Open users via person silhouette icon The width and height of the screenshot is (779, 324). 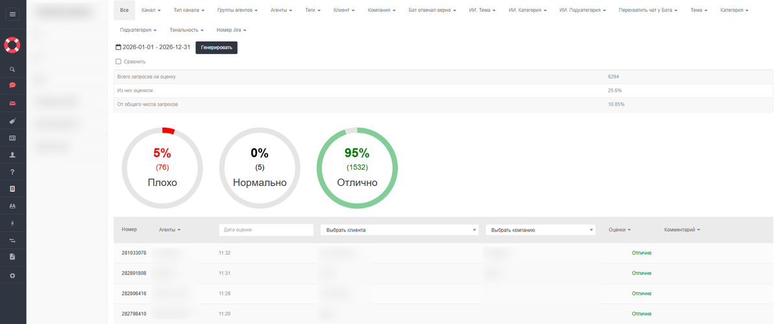coord(12,155)
